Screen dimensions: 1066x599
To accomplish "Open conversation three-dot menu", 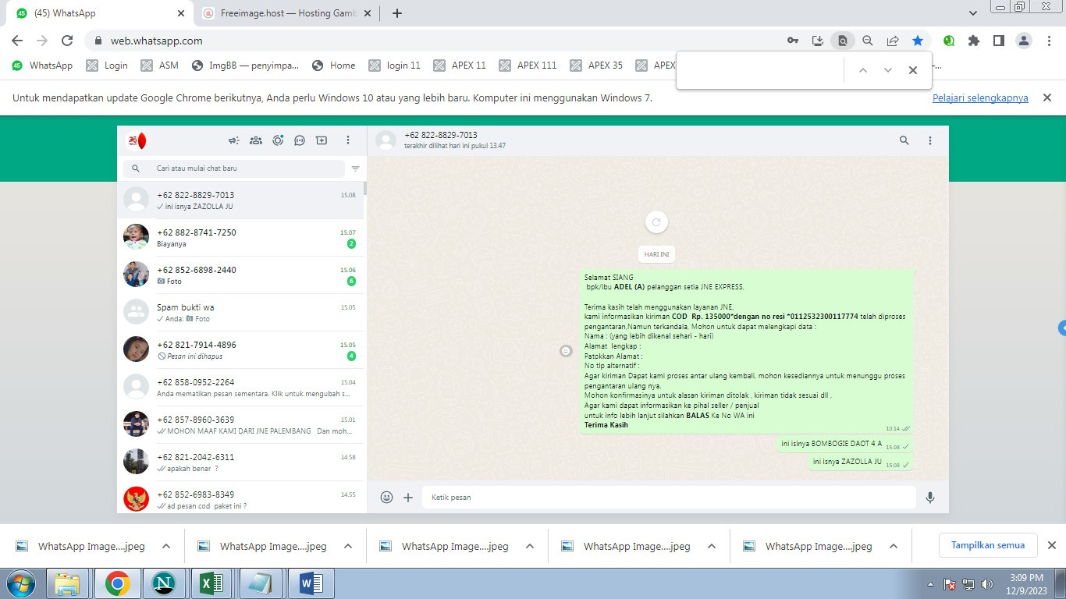I will (x=930, y=140).
